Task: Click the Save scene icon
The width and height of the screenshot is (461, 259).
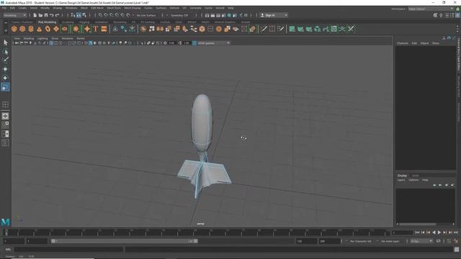Action: tap(46, 15)
